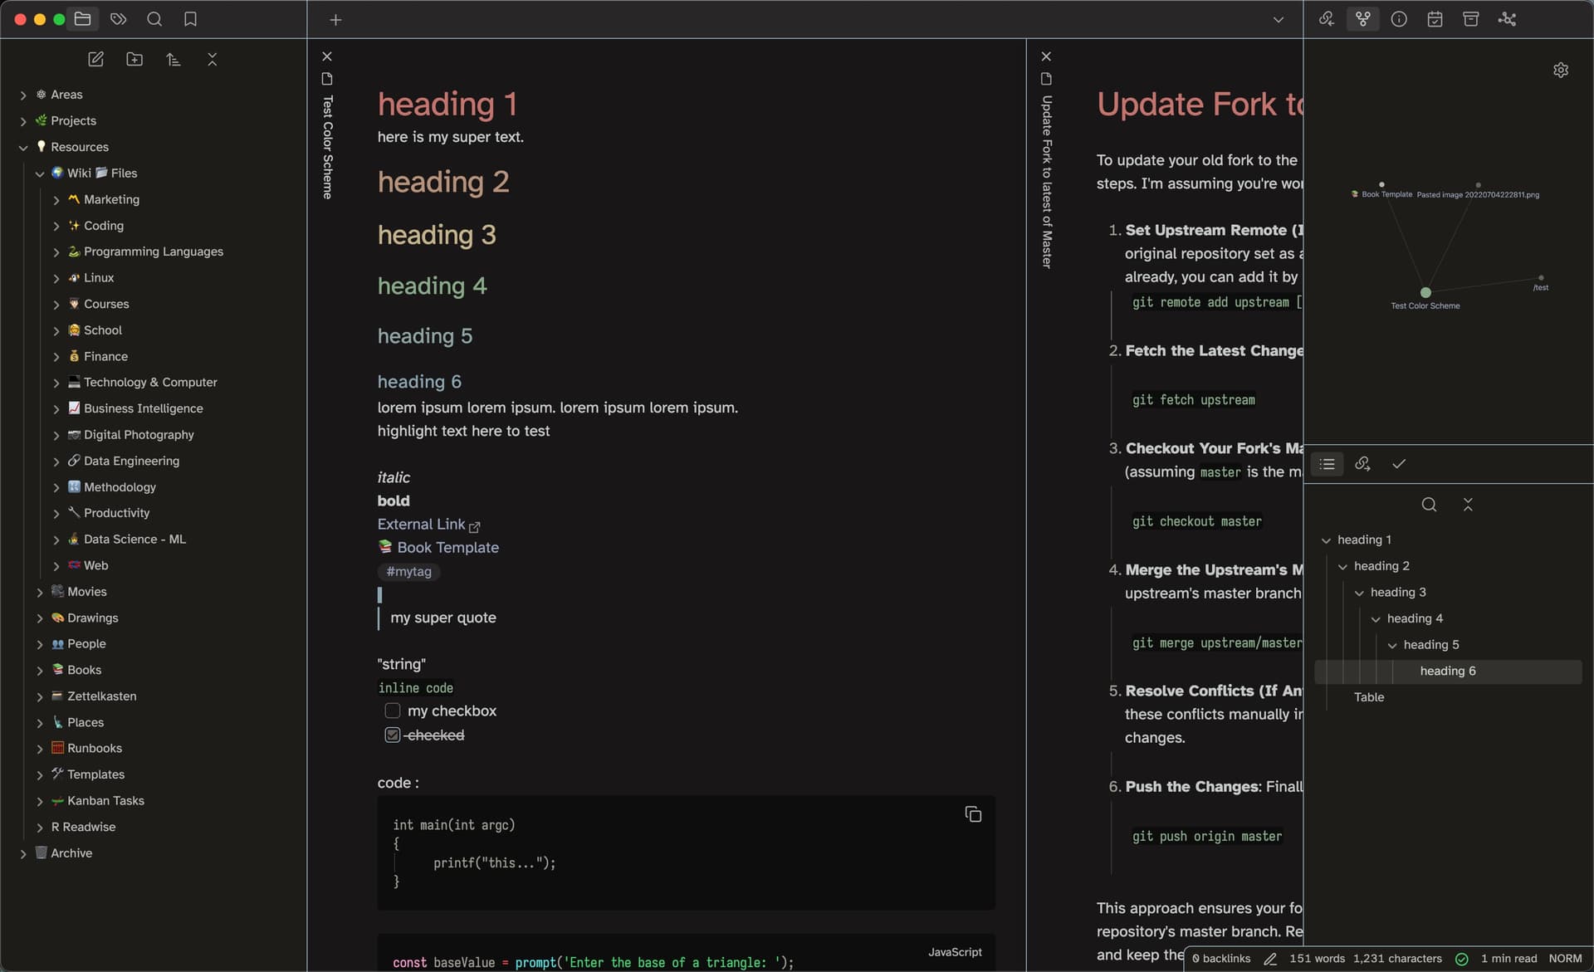Toggle the spell check status icon
Image resolution: width=1594 pixels, height=972 pixels.
[1462, 959]
